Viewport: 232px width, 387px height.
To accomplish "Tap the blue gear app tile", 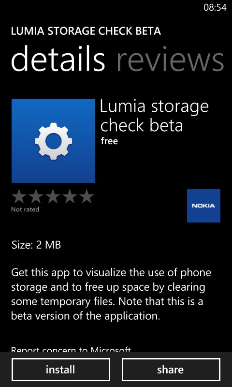I will click(x=53, y=141).
